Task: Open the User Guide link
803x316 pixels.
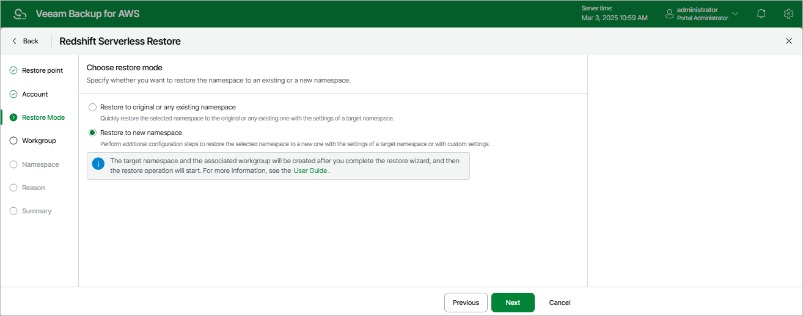Action: [x=310, y=171]
